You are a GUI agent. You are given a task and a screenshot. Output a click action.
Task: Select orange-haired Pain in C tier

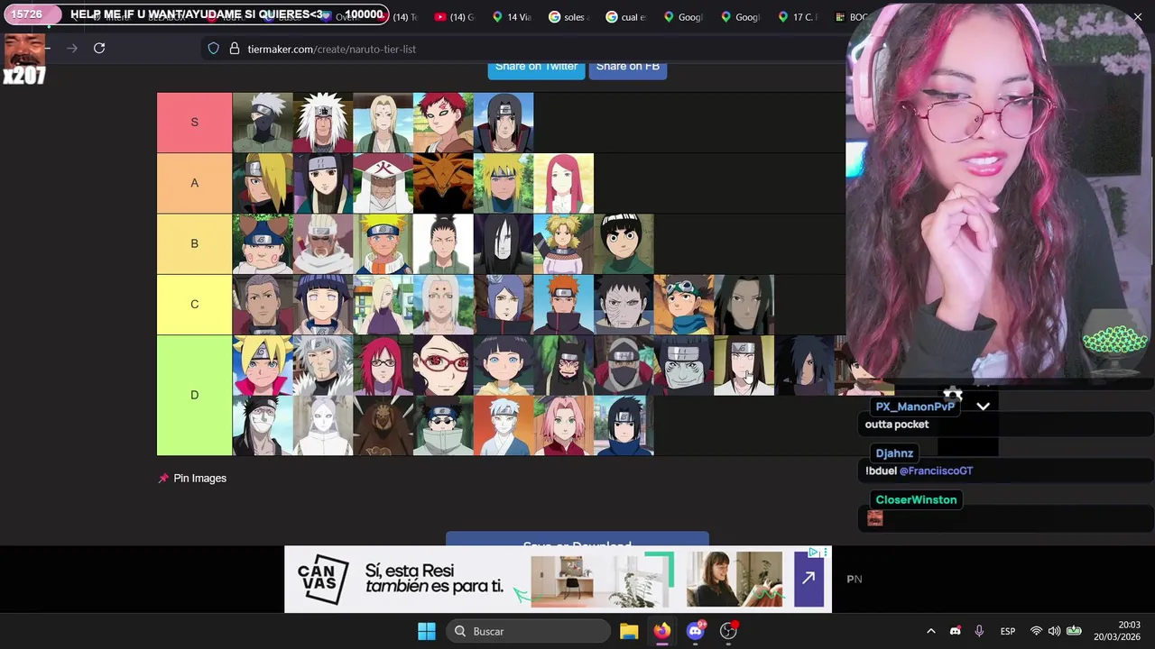point(563,304)
